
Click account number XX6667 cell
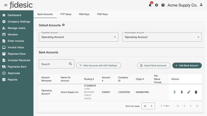point(106,92)
